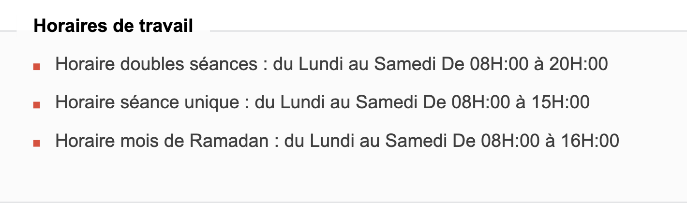Click the word Ramadan
Image resolution: width=687 pixels, height=203 pixels.
coord(228,141)
